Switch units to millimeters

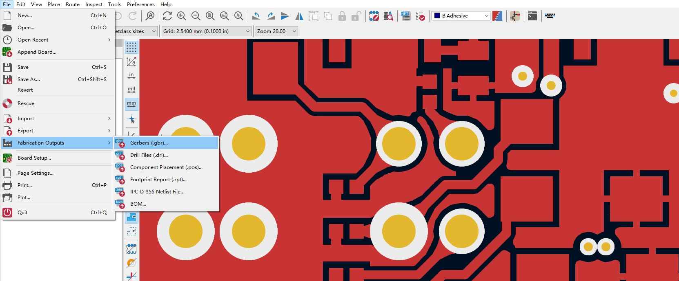(x=131, y=104)
